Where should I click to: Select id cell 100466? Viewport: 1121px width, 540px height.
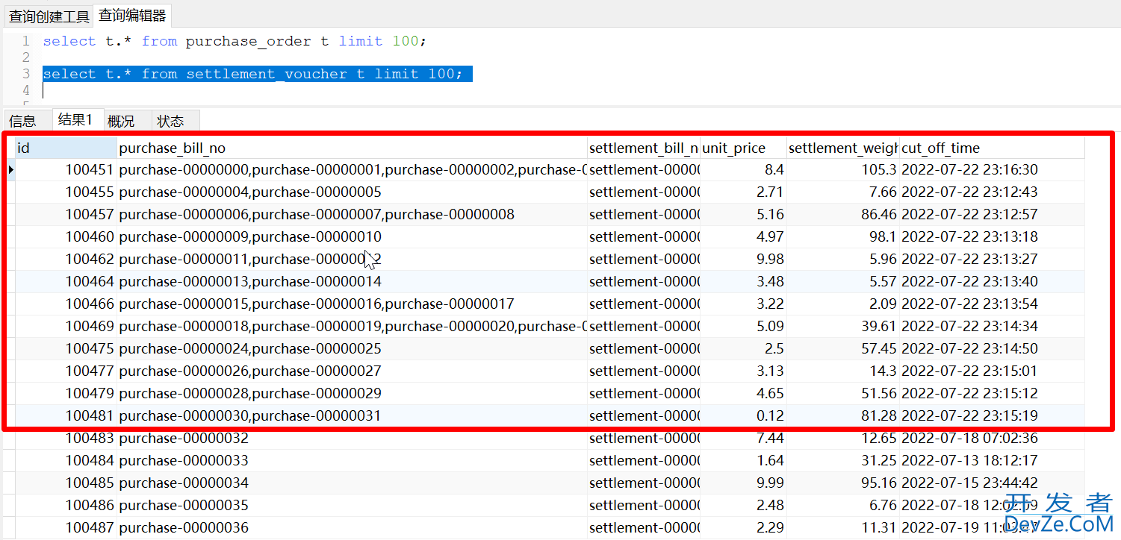coord(66,304)
